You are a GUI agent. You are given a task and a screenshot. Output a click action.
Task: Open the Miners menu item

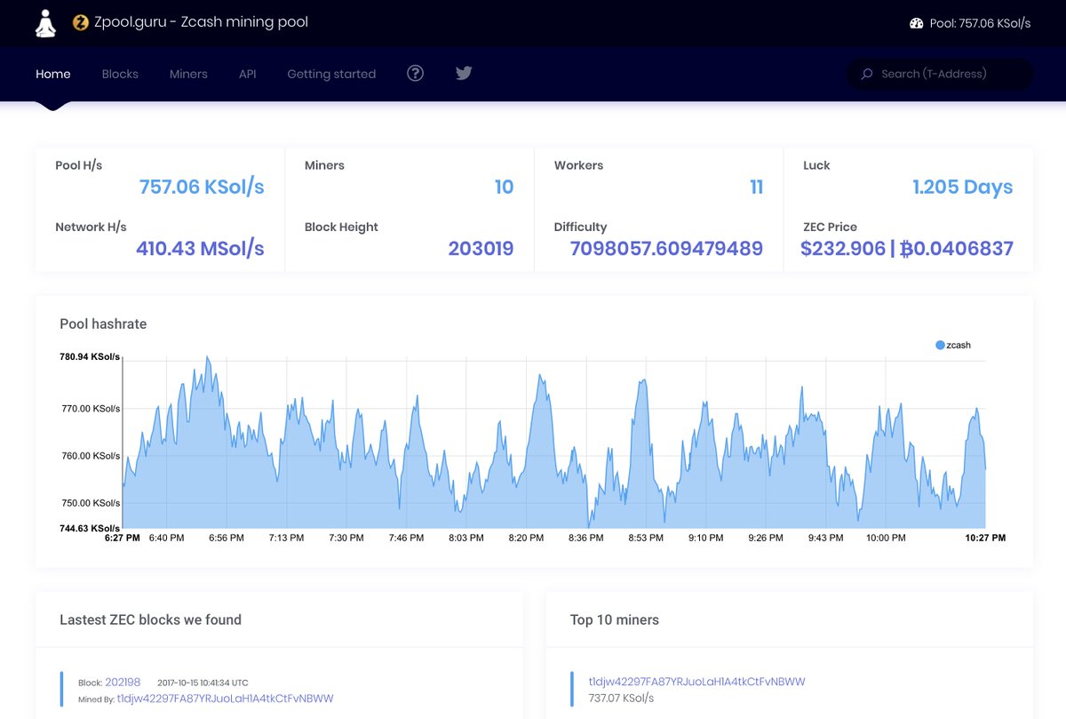(x=188, y=74)
